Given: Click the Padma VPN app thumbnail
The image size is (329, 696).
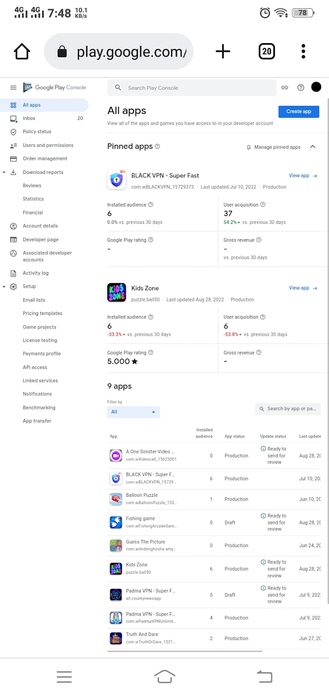Looking at the screenshot, I should tap(116, 595).
